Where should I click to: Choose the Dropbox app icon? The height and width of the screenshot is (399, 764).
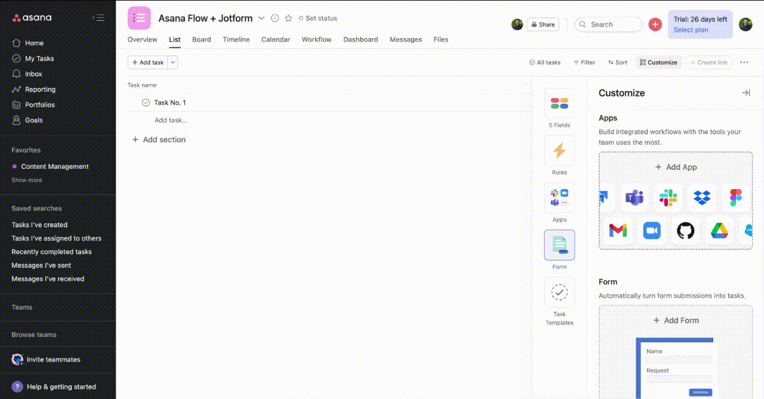tap(702, 197)
